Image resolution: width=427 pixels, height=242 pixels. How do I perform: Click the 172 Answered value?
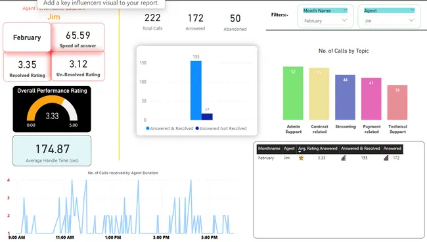(196, 18)
